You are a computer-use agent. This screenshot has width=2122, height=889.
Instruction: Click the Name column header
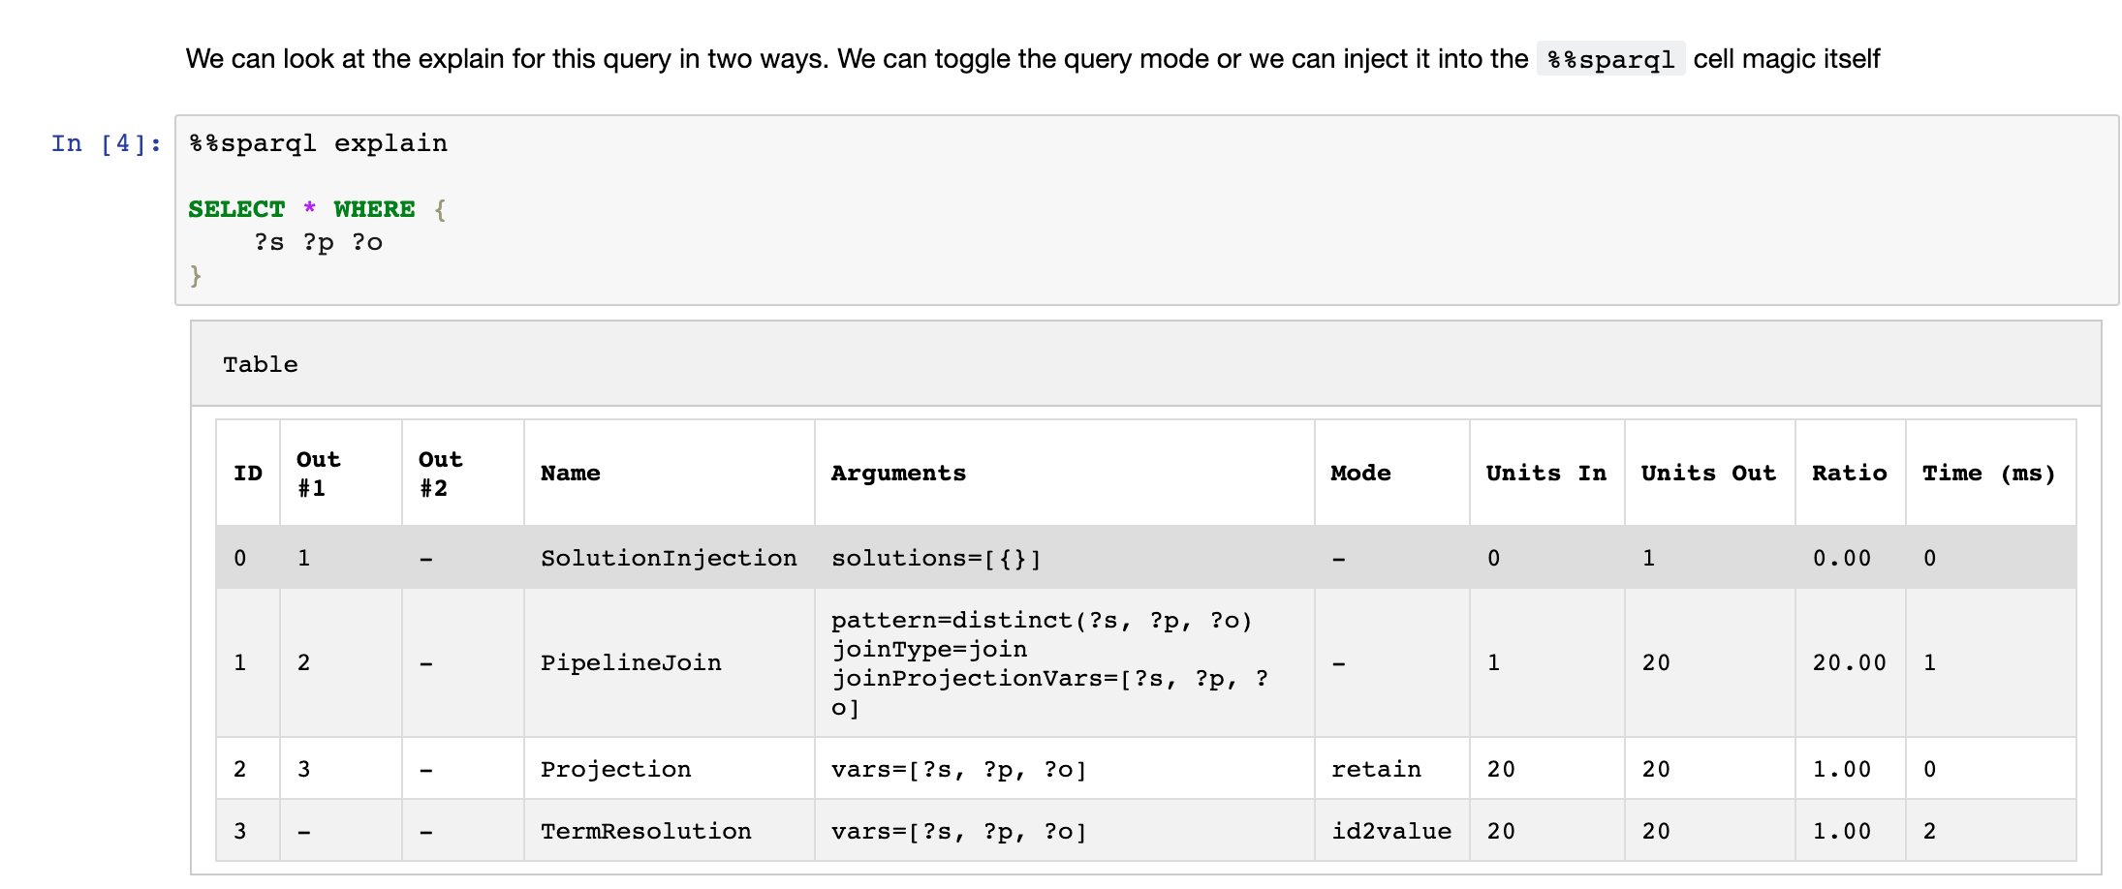(x=571, y=474)
